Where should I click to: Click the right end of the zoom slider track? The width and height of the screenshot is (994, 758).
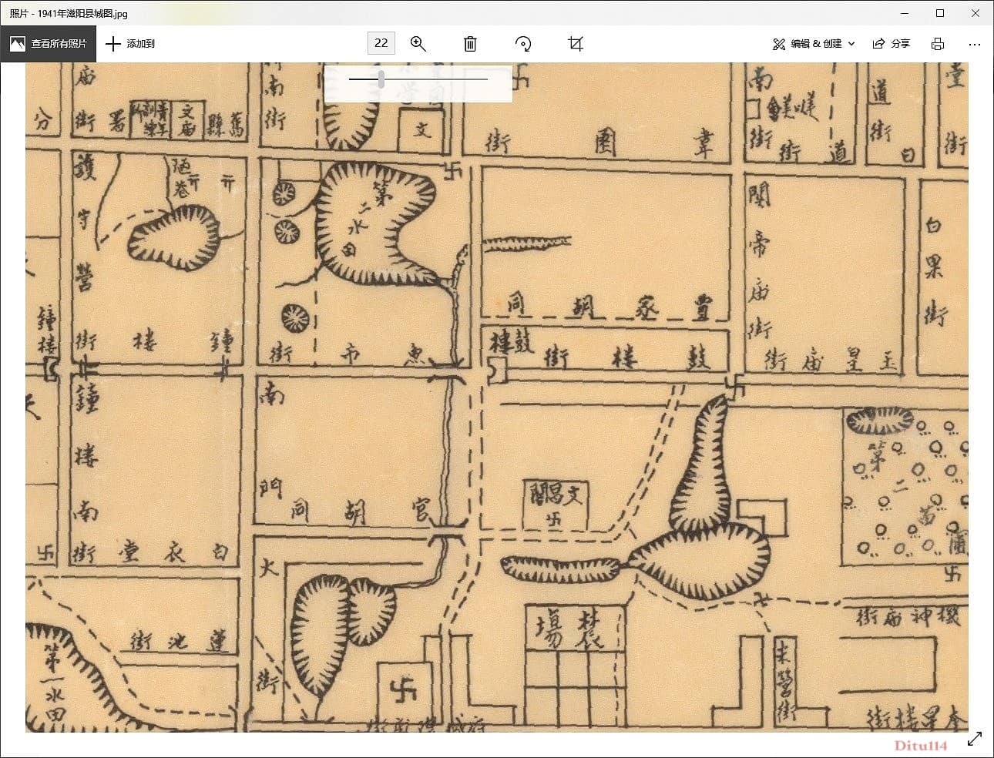[486, 79]
